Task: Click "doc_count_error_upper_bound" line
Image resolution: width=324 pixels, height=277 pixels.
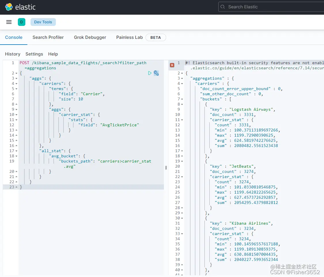Action: [241, 89]
